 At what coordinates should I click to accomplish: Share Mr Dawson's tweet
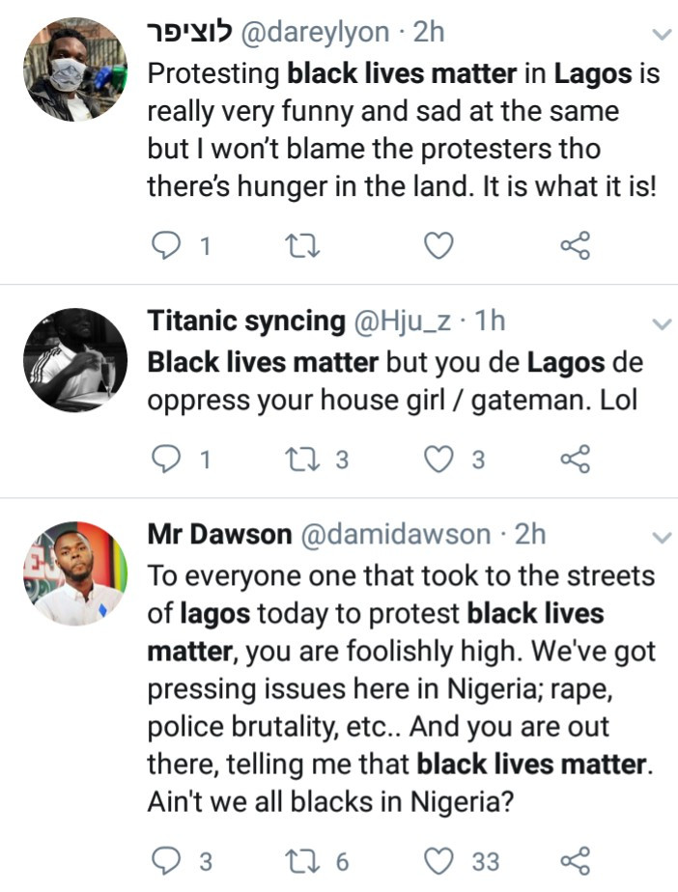(575, 858)
